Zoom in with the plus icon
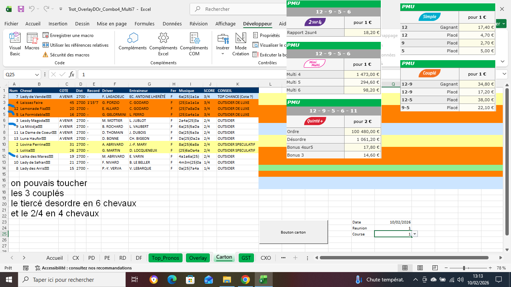511x287 pixels. (x=490, y=268)
